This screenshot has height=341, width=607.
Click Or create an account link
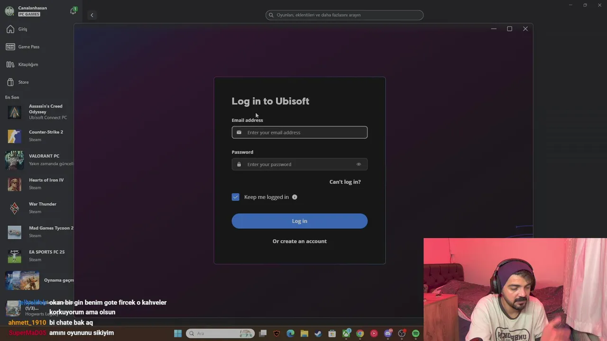coord(299,242)
